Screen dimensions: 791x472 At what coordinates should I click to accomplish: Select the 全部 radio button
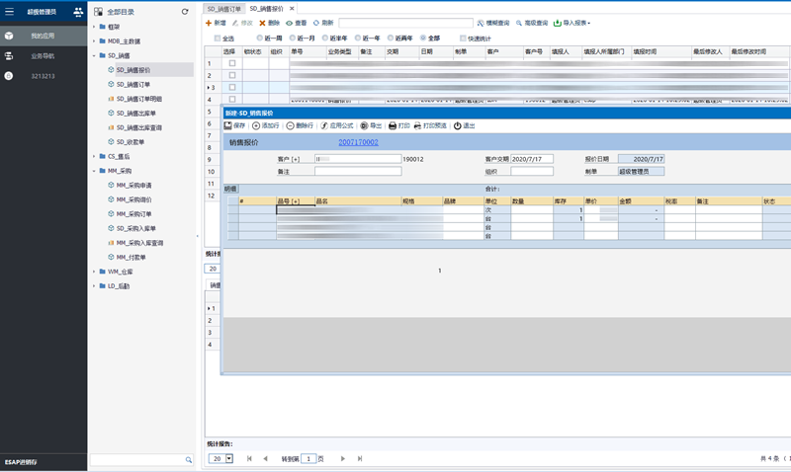pos(423,38)
